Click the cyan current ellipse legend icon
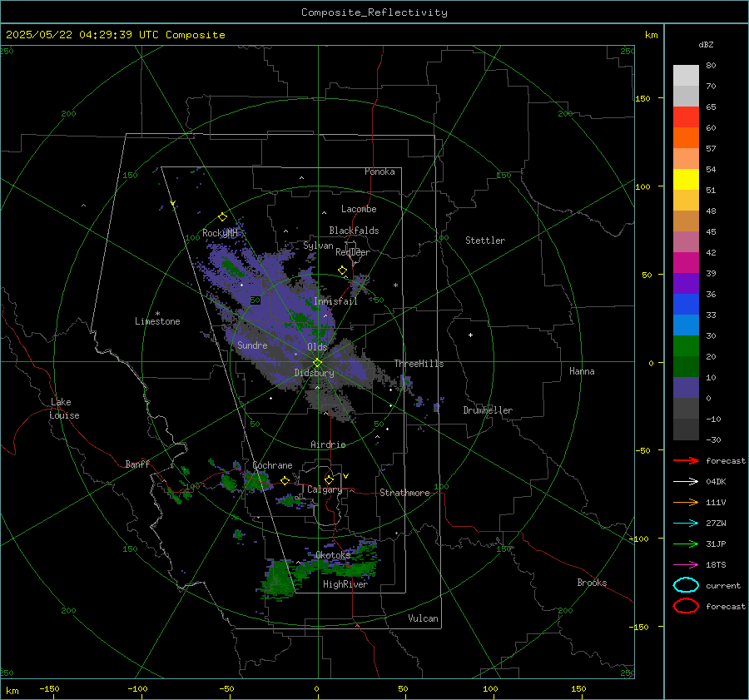The height and width of the screenshot is (700, 749). (686, 585)
